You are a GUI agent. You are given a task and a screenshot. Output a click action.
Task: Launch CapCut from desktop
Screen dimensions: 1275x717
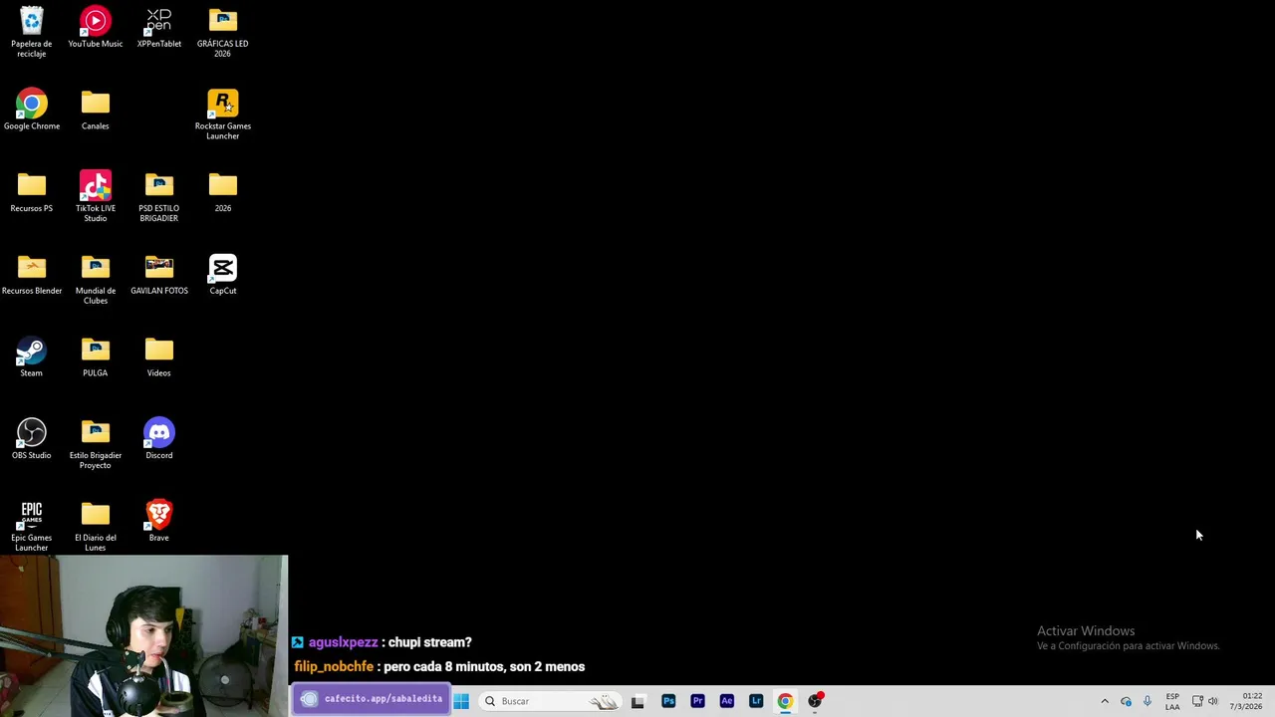pos(222,275)
